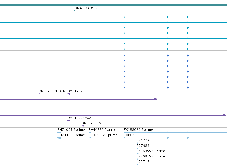Select the double arrow glyph of DME1-013M01
The height and width of the screenshot is (166, 227).
(x=83, y=126)
